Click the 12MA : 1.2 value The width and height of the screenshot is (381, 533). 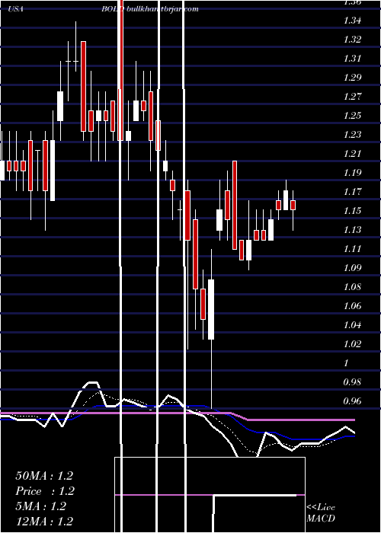44,522
